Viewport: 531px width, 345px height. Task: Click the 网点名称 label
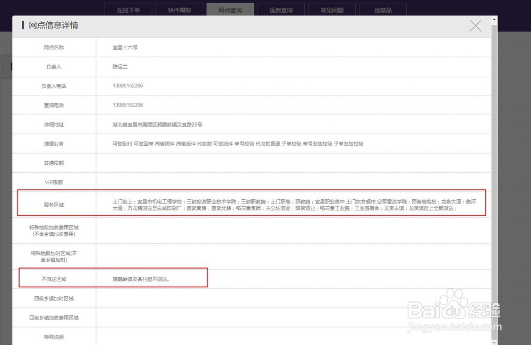coord(54,47)
